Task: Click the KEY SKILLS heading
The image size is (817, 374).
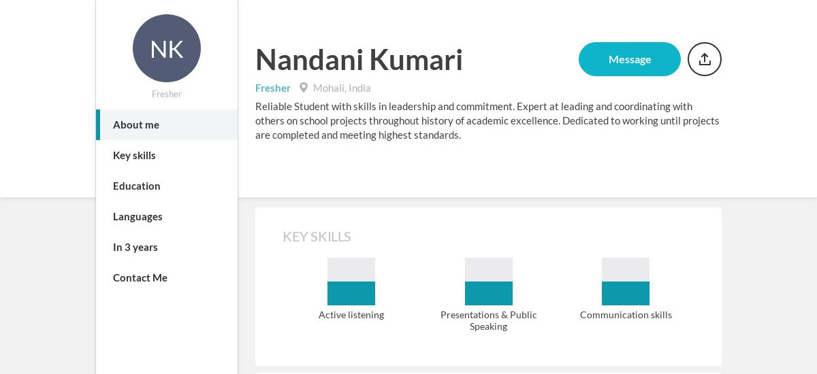Action: [317, 237]
